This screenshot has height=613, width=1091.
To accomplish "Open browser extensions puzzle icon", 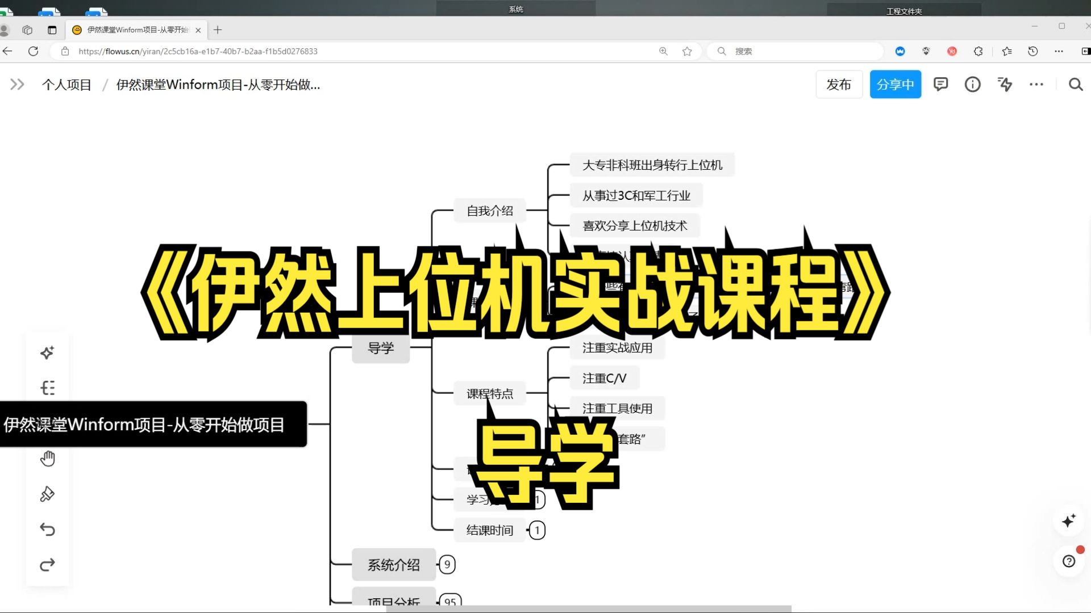I will pos(978,51).
